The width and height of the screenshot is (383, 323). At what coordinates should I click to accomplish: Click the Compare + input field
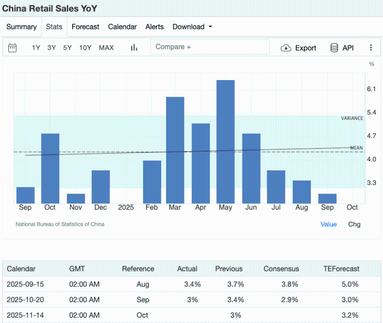(x=210, y=47)
